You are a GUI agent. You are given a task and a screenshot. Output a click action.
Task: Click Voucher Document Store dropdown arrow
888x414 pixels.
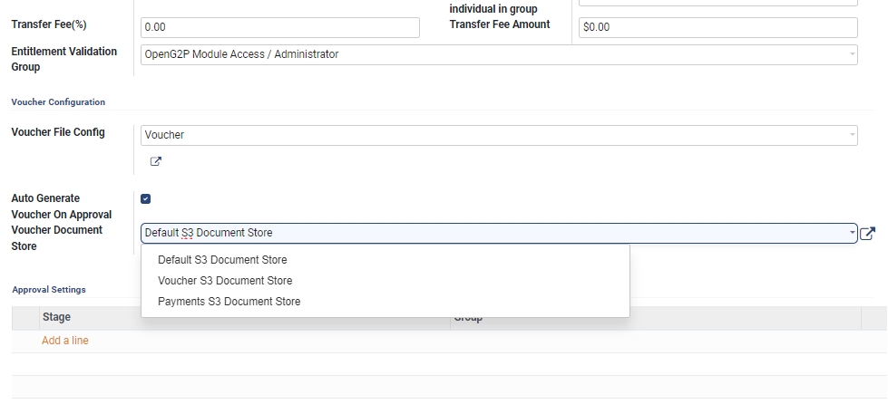(x=852, y=233)
